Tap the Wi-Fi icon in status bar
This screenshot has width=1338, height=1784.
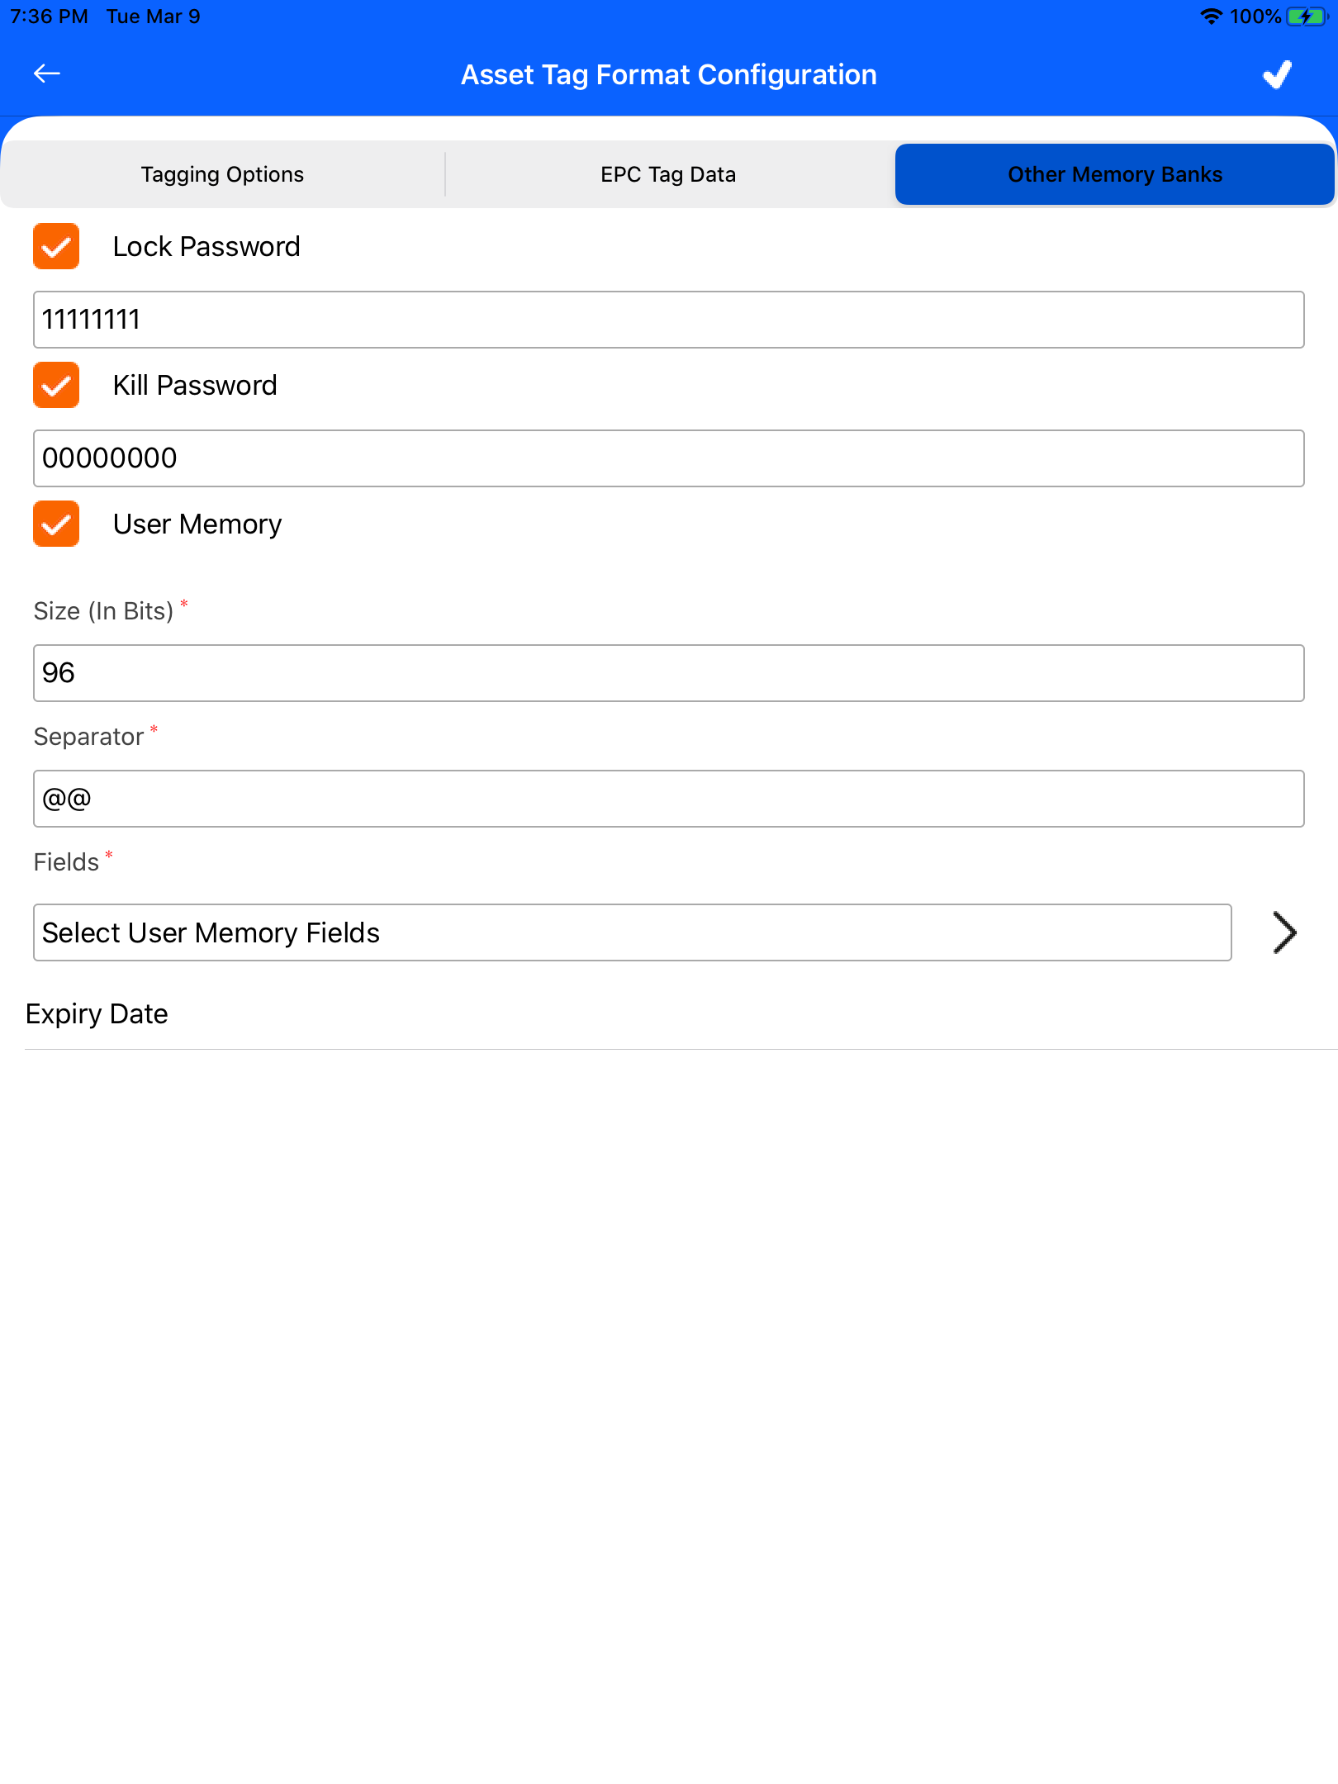[x=1210, y=17]
